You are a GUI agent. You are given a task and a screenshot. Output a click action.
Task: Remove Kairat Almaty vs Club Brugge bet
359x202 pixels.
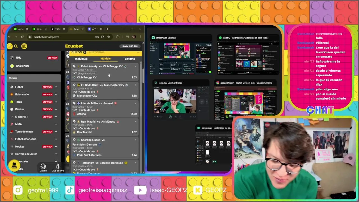[x=135, y=66]
